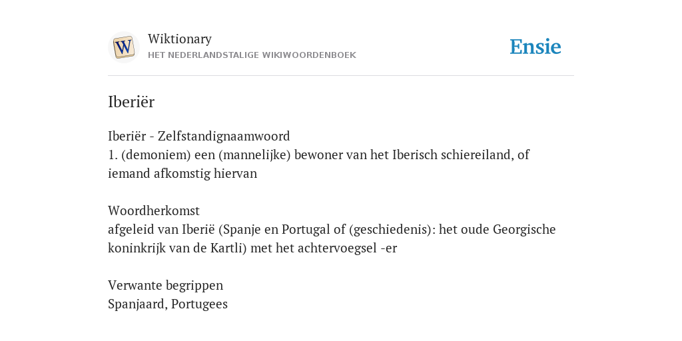The width and height of the screenshot is (682, 341).
Task: Click the Verwante begrippen section label
Action: coord(165,285)
